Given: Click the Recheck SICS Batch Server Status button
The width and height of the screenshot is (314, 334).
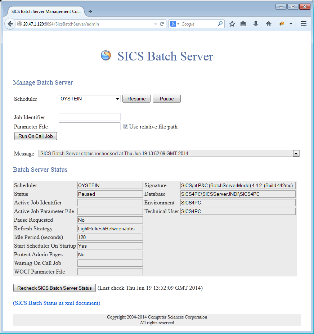Looking at the screenshot, I should coord(54,288).
